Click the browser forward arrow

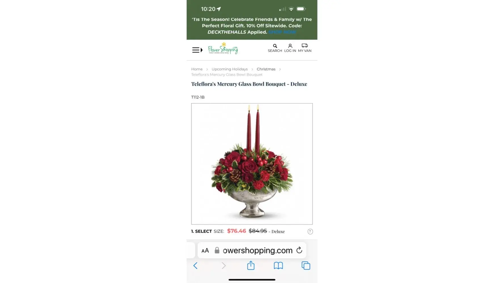point(224,265)
